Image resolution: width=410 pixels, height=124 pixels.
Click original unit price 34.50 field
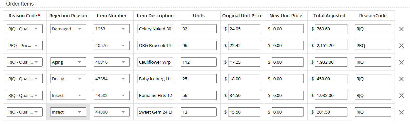244,95
